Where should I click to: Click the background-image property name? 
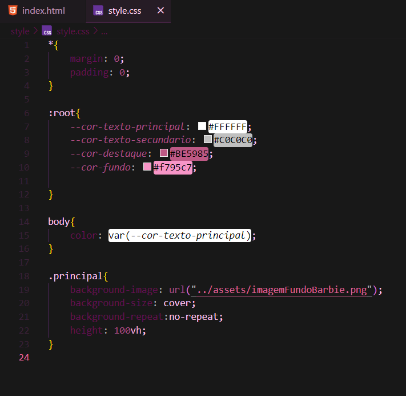coord(114,290)
